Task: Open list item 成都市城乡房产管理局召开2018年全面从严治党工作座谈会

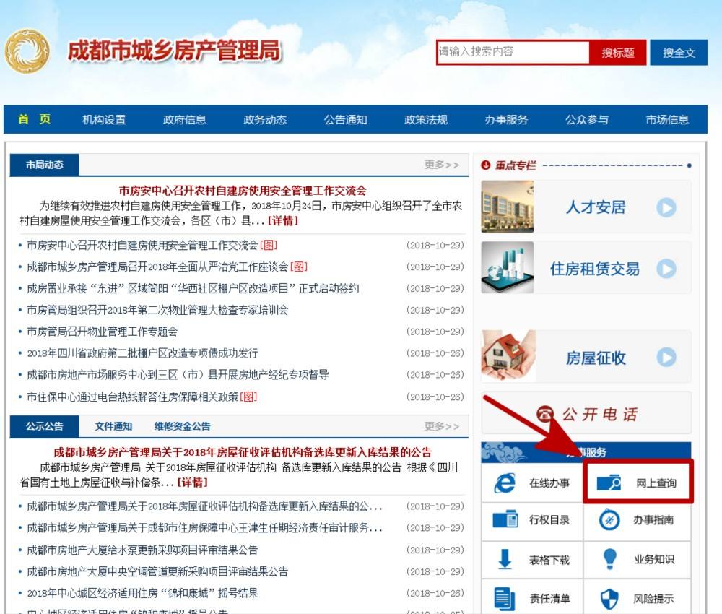Action: pos(157,267)
